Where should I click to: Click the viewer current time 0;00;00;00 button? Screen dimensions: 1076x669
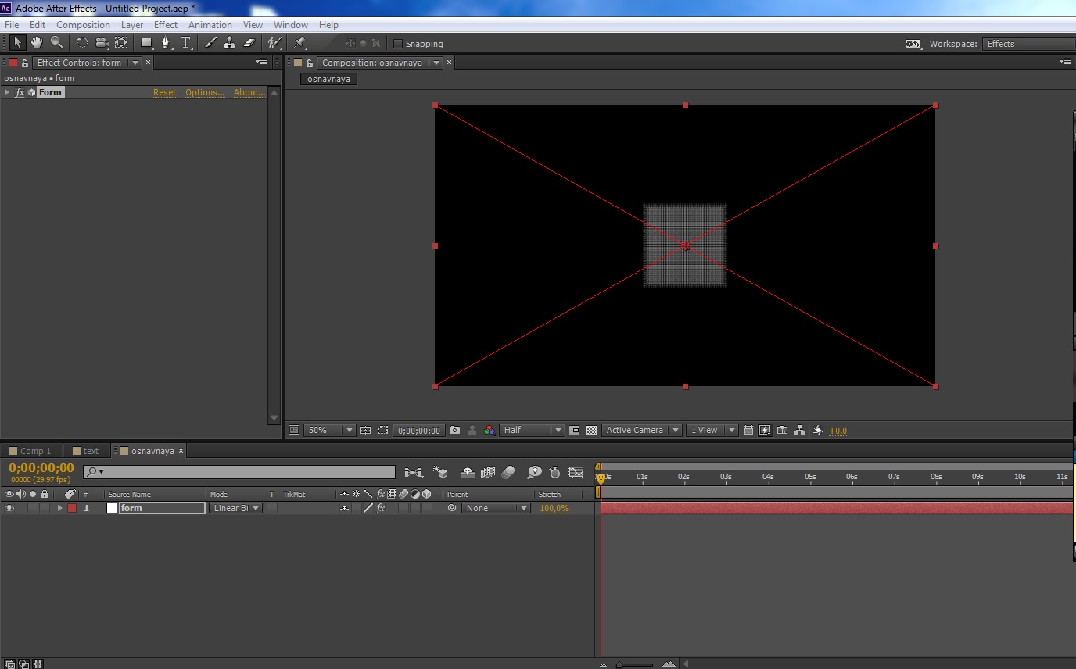click(418, 430)
